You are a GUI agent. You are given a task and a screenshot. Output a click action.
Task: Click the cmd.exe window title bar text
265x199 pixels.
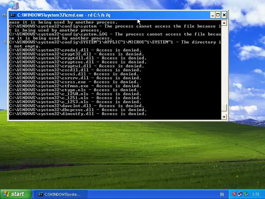[64, 15]
